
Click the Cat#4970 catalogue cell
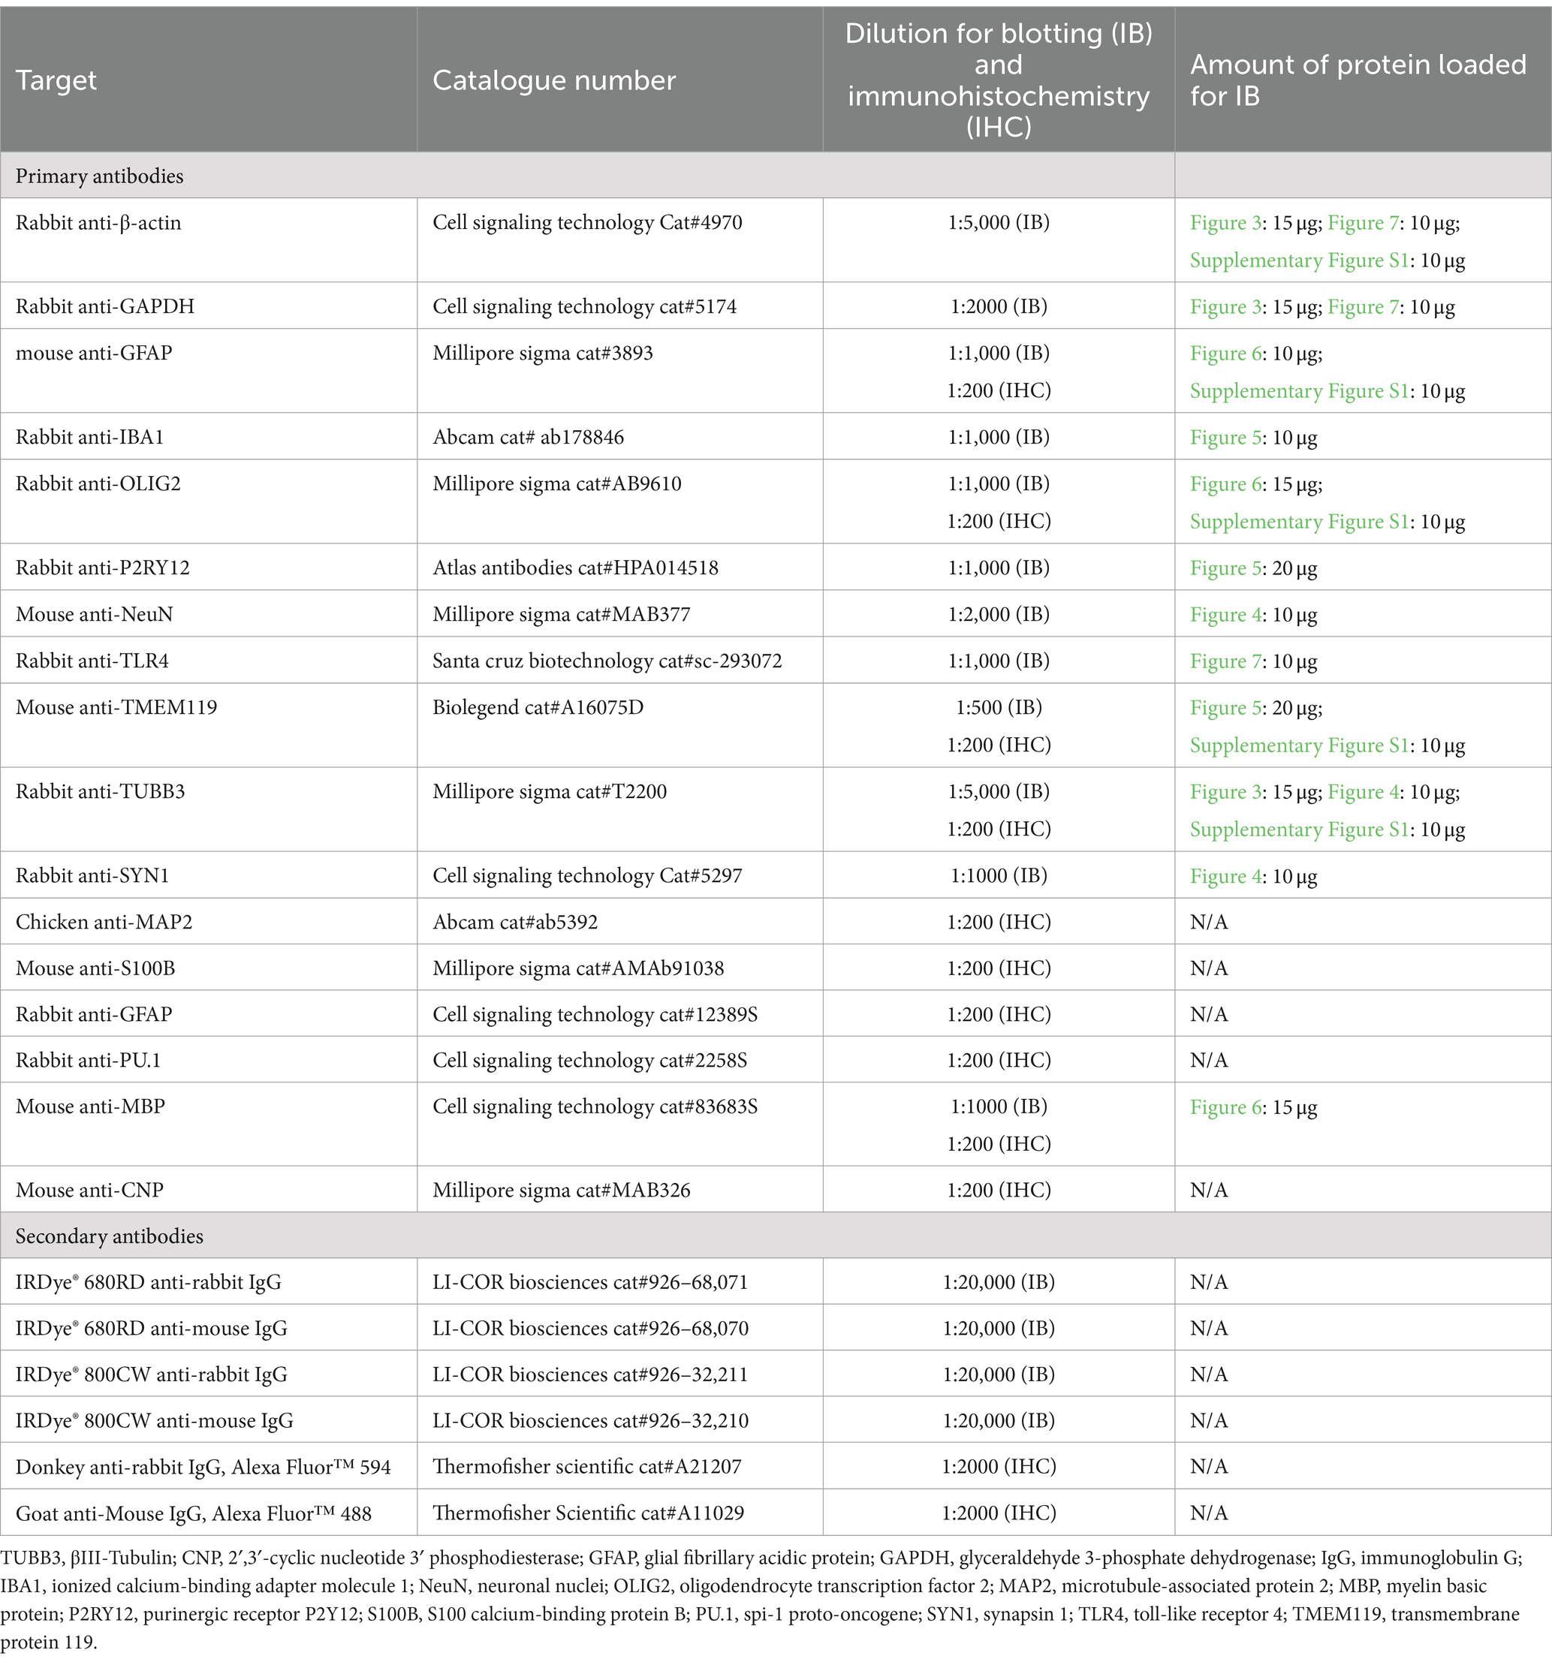tap(619, 240)
